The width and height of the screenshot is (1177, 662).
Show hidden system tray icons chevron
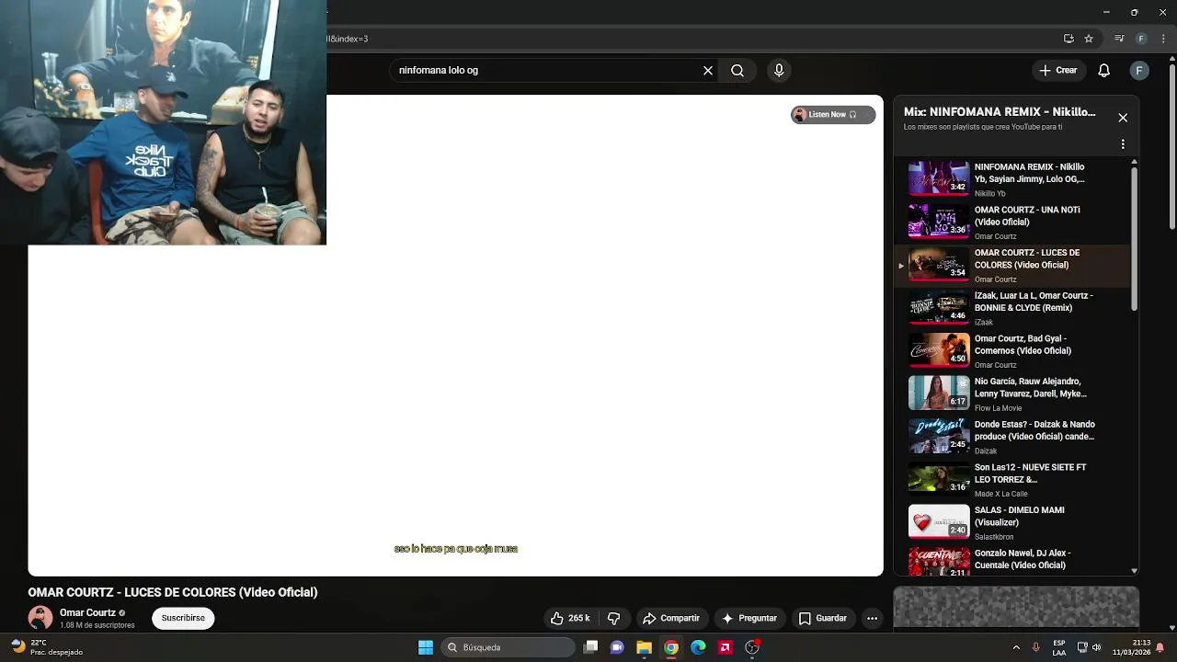(x=1016, y=647)
